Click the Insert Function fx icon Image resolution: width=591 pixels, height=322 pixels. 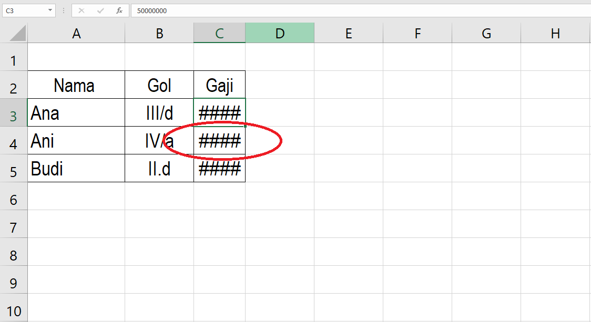[x=119, y=10]
